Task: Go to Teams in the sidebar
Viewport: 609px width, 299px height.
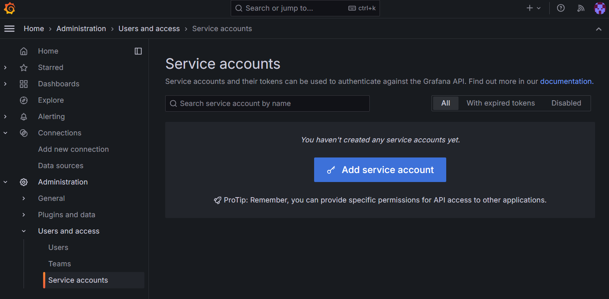Action: coord(59,263)
